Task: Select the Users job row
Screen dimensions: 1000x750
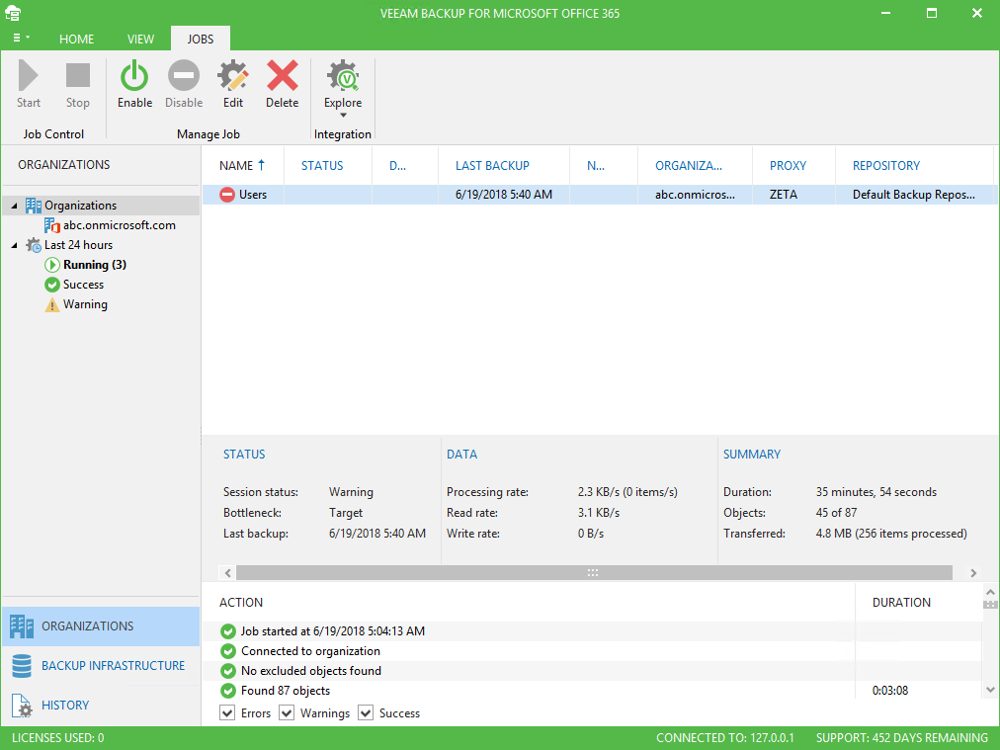Action: point(600,195)
